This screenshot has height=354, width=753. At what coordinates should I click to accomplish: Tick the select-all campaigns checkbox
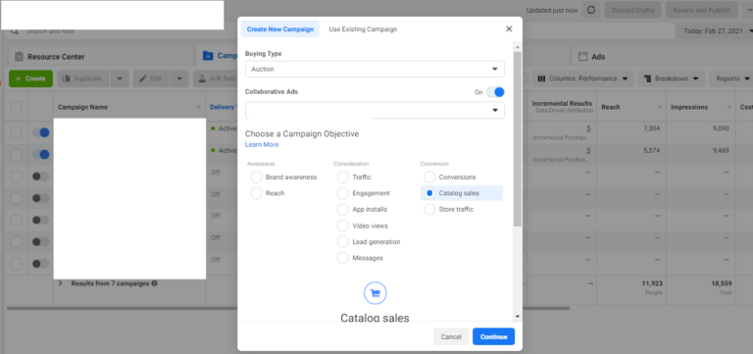coord(17,107)
